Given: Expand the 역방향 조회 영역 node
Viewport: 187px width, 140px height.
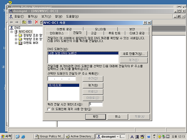Looking at the screenshot, I should (x=16, y=39).
